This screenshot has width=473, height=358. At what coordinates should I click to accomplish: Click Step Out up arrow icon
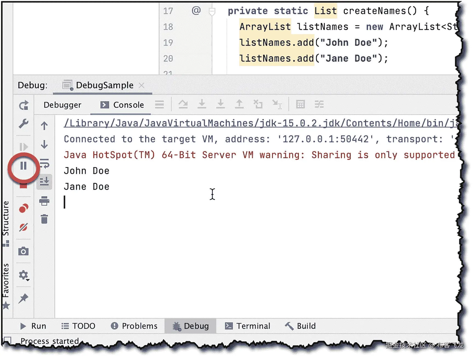pyautogui.click(x=239, y=104)
